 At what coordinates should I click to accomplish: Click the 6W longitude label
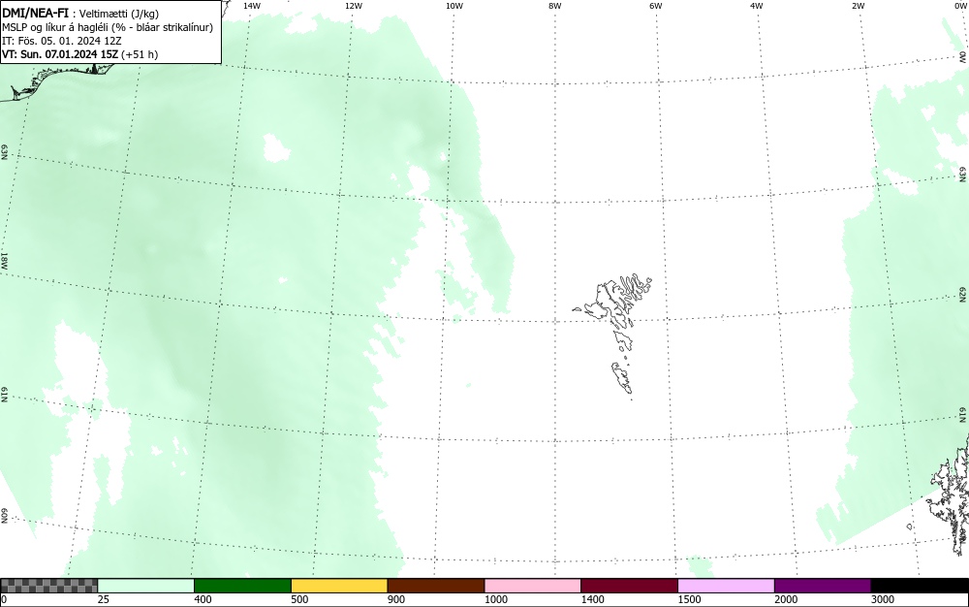tap(656, 6)
